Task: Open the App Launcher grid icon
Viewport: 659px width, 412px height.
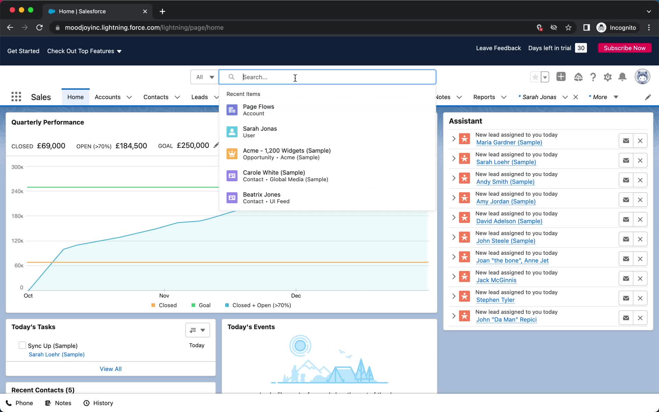Action: pos(16,97)
